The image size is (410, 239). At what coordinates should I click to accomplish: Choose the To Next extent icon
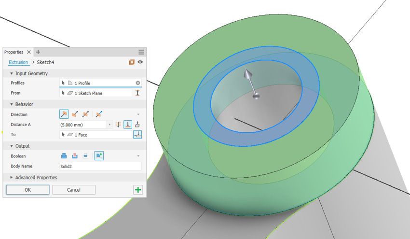point(137,125)
